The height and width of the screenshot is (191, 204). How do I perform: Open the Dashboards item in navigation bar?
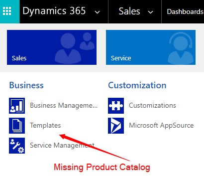185,11
